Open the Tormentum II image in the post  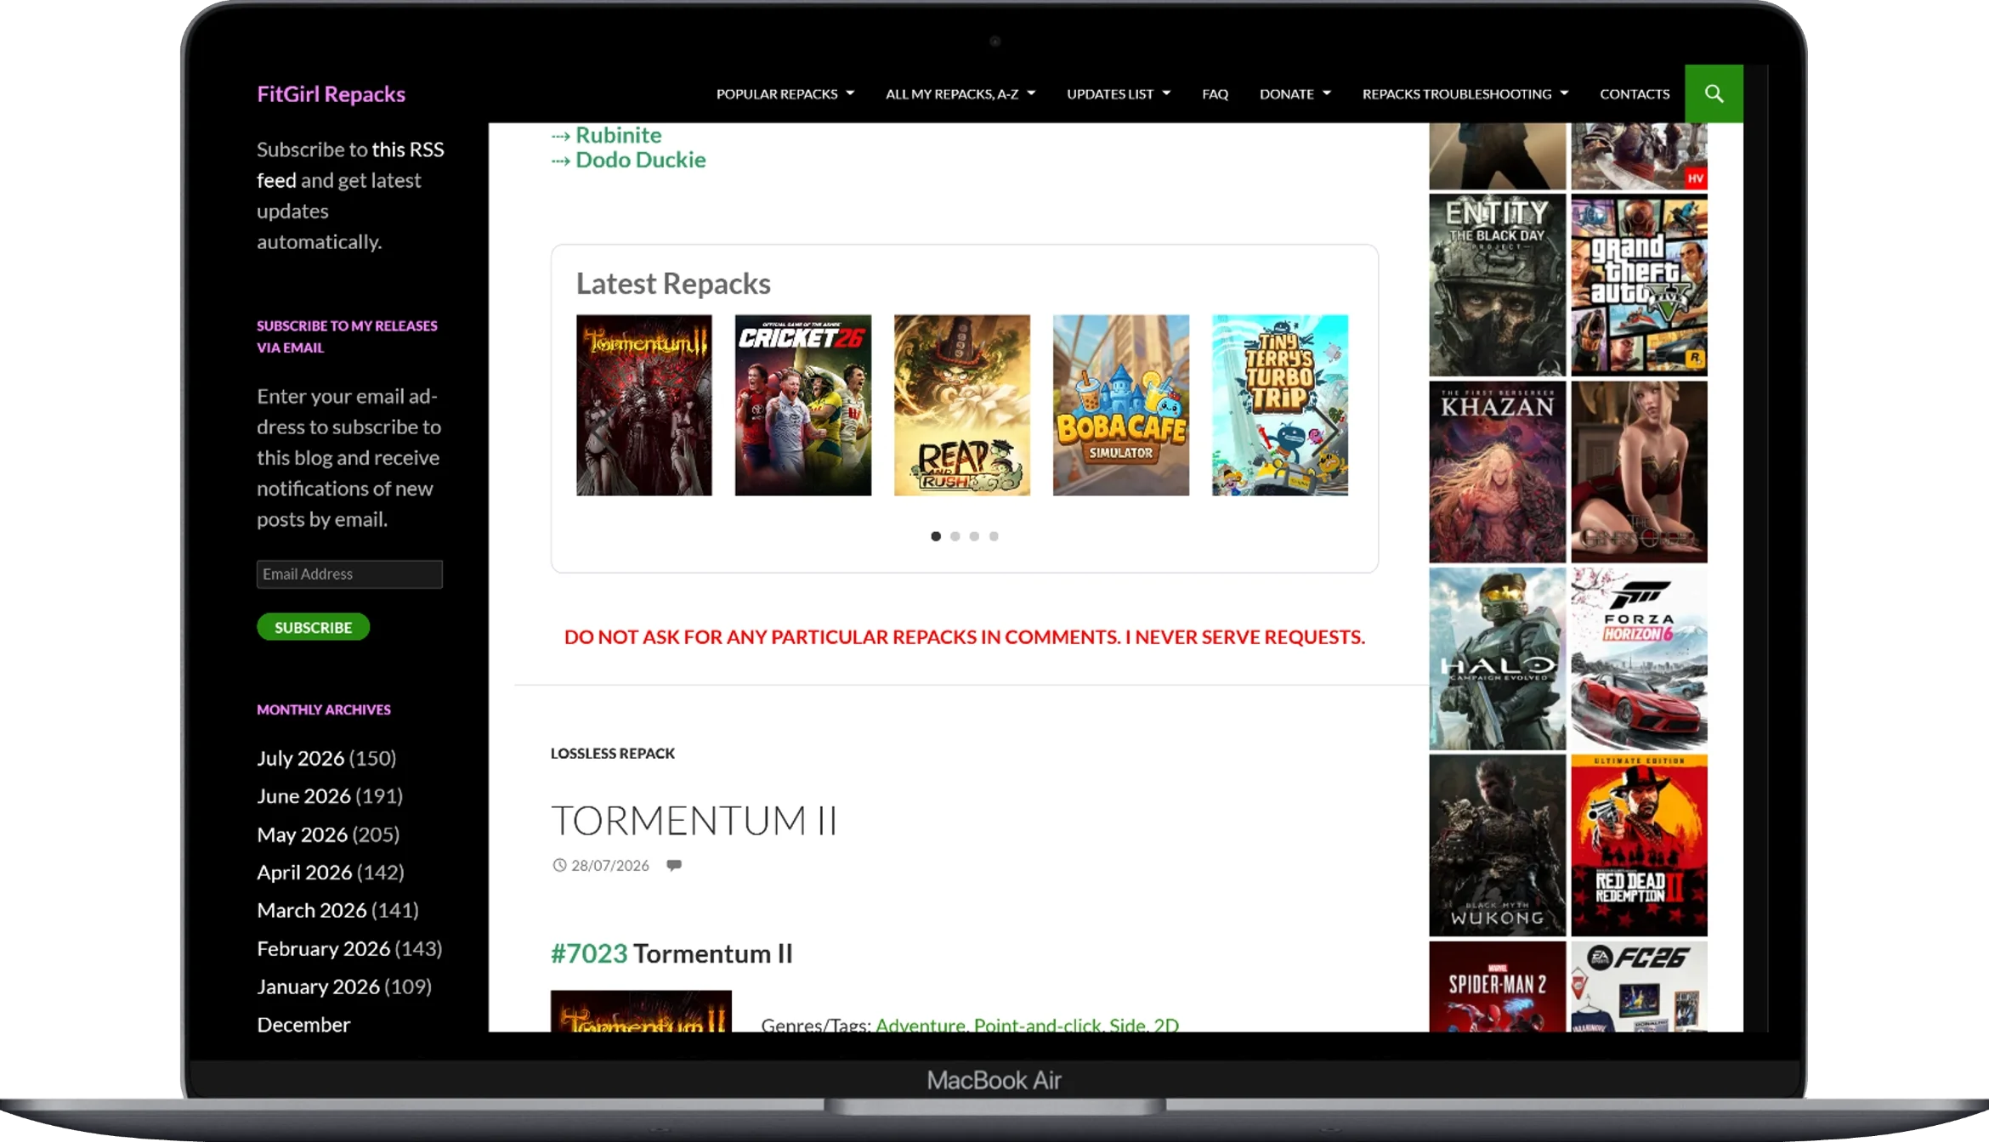[x=641, y=1011]
